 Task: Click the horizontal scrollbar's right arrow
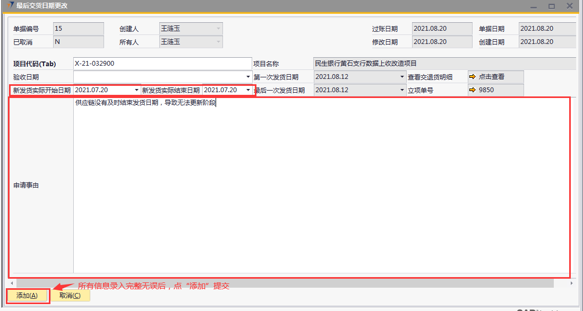571,283
